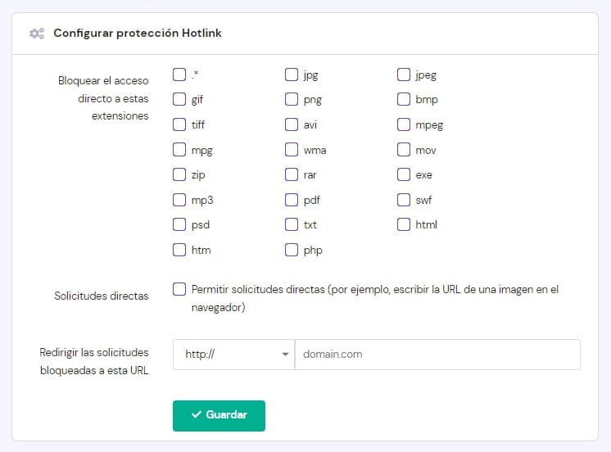Enable the .* all-extensions checkbox

click(x=179, y=75)
